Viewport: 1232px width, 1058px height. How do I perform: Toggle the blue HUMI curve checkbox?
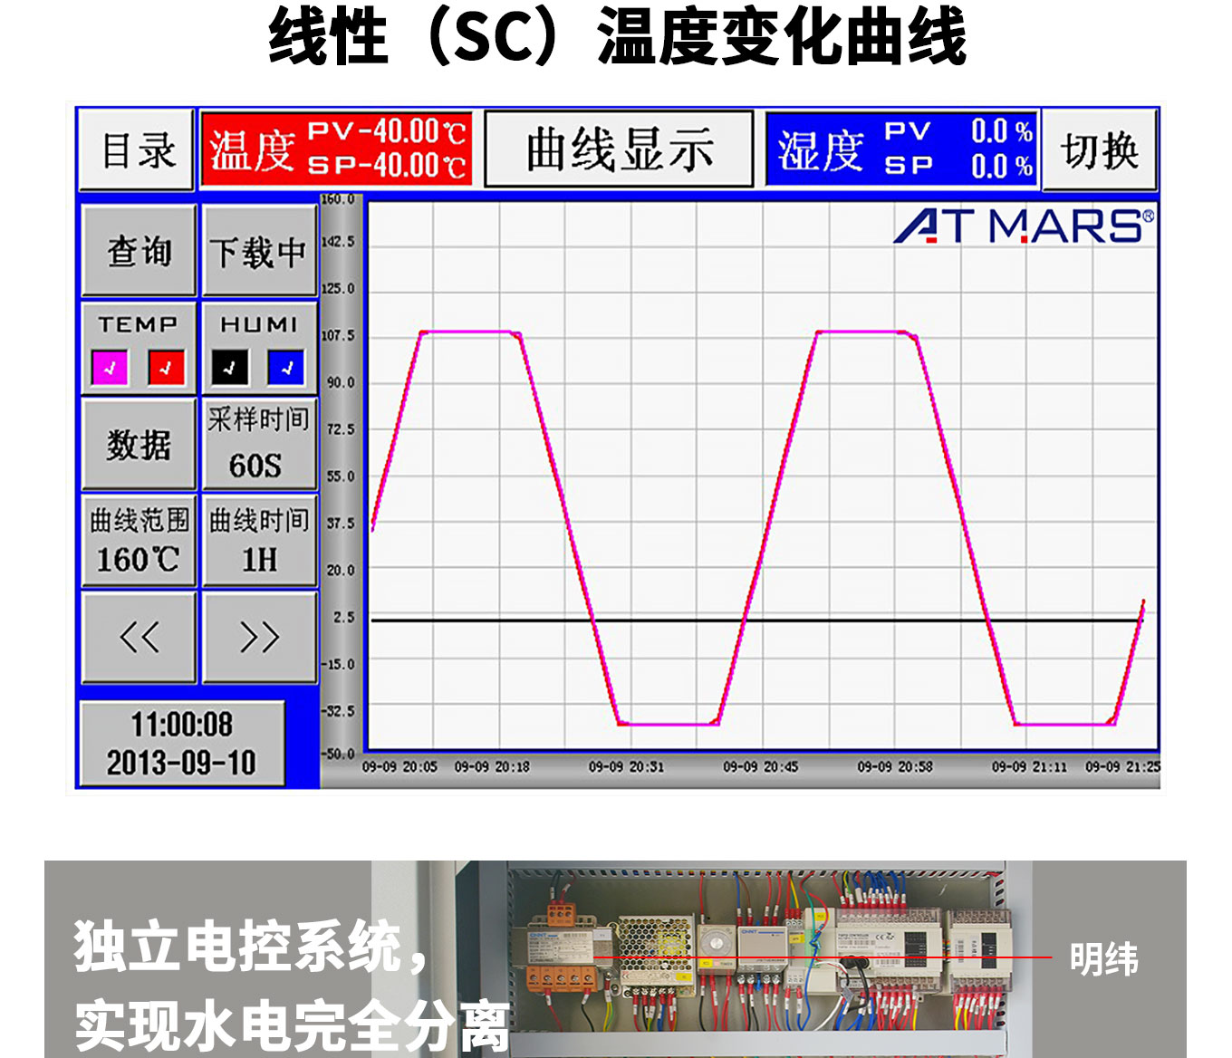coord(286,368)
